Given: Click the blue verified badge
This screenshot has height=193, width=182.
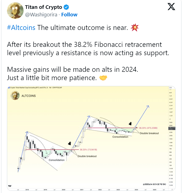Looking at the screenshot, I should point(66,7).
